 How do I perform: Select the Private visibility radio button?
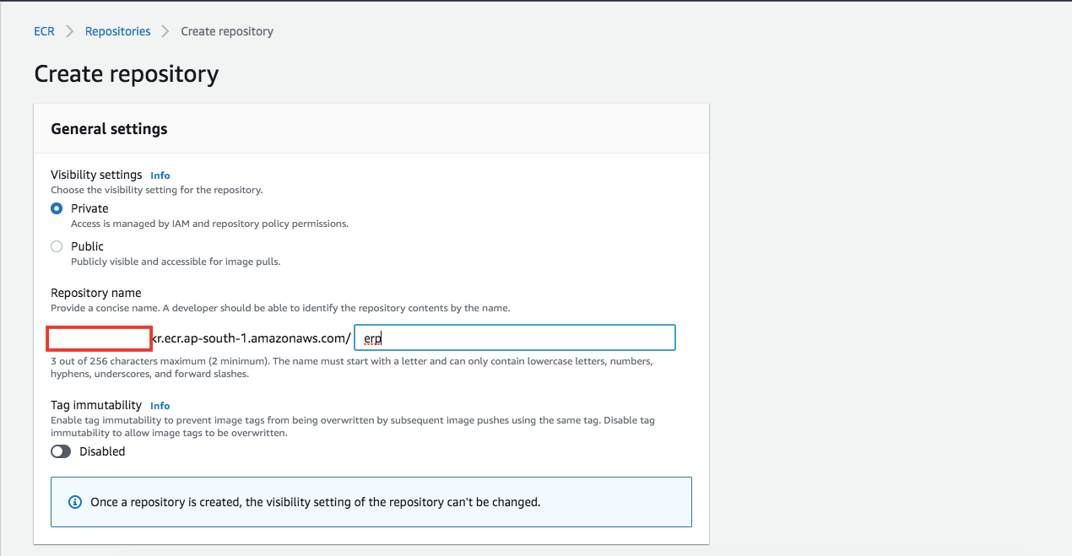[x=57, y=208]
